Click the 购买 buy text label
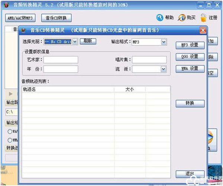223x186 pixels. click(191, 17)
